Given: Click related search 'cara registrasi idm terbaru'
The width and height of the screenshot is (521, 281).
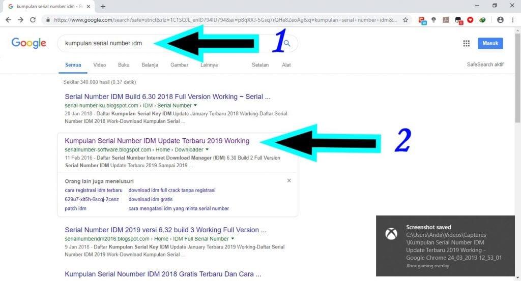Looking at the screenshot, I should 94,190.
